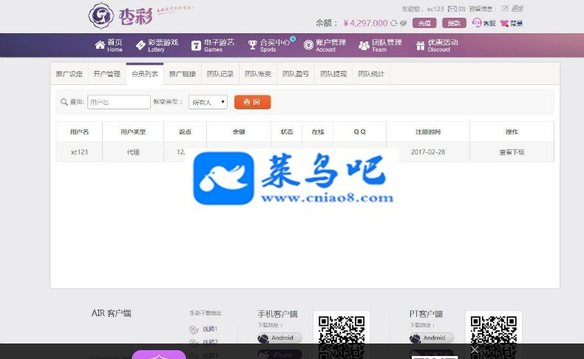
Task: Click 查看下级 link for xc123
Action: (x=512, y=152)
